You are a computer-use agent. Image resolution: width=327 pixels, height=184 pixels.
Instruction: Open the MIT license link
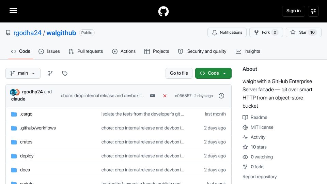(258, 127)
